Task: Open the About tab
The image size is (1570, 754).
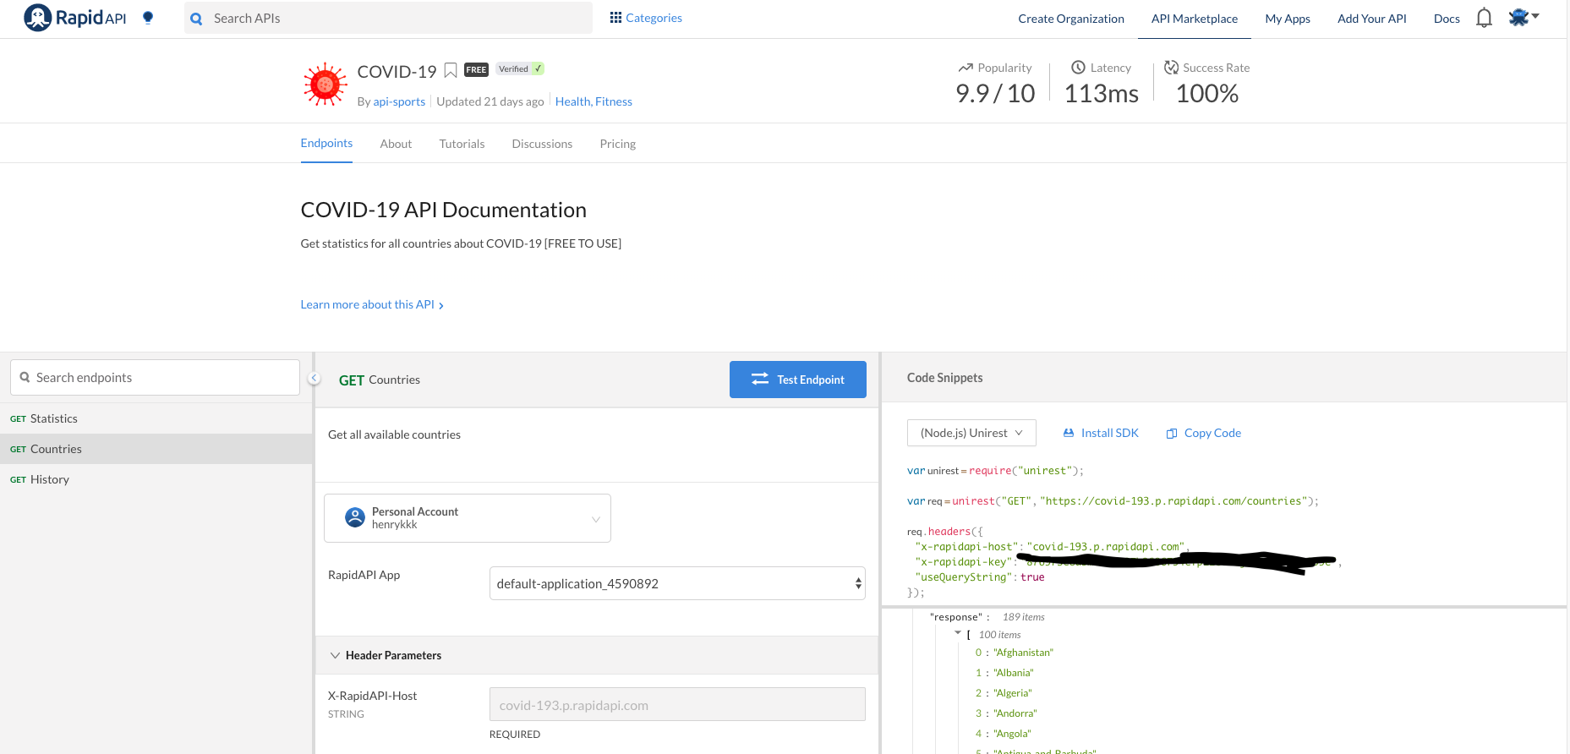Action: (396, 145)
